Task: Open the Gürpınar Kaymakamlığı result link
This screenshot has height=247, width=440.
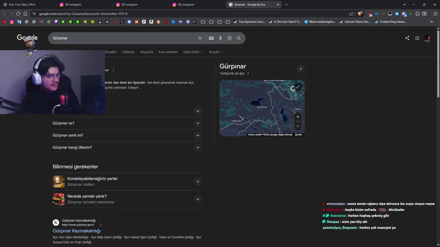Action: (77, 231)
